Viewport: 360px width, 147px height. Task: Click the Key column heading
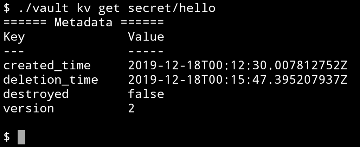14,37
